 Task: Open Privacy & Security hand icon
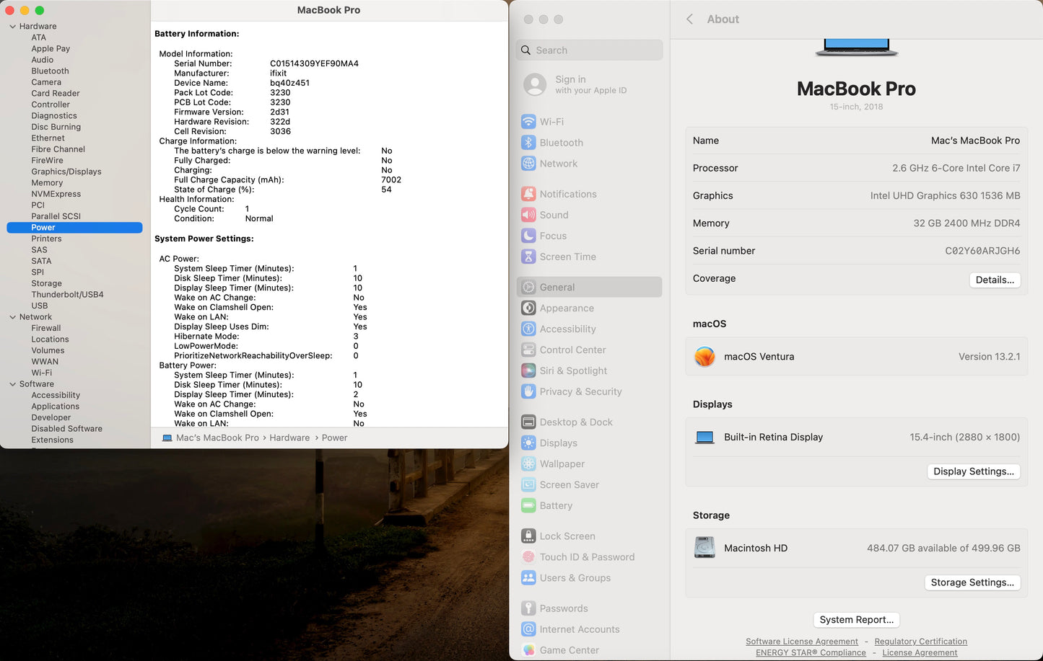click(528, 391)
